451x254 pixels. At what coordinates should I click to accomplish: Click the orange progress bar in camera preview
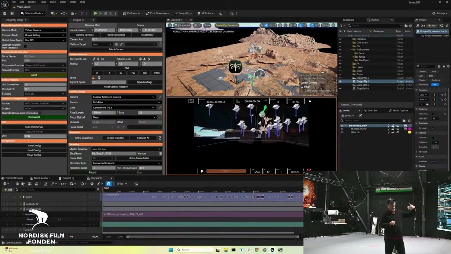tap(226, 171)
